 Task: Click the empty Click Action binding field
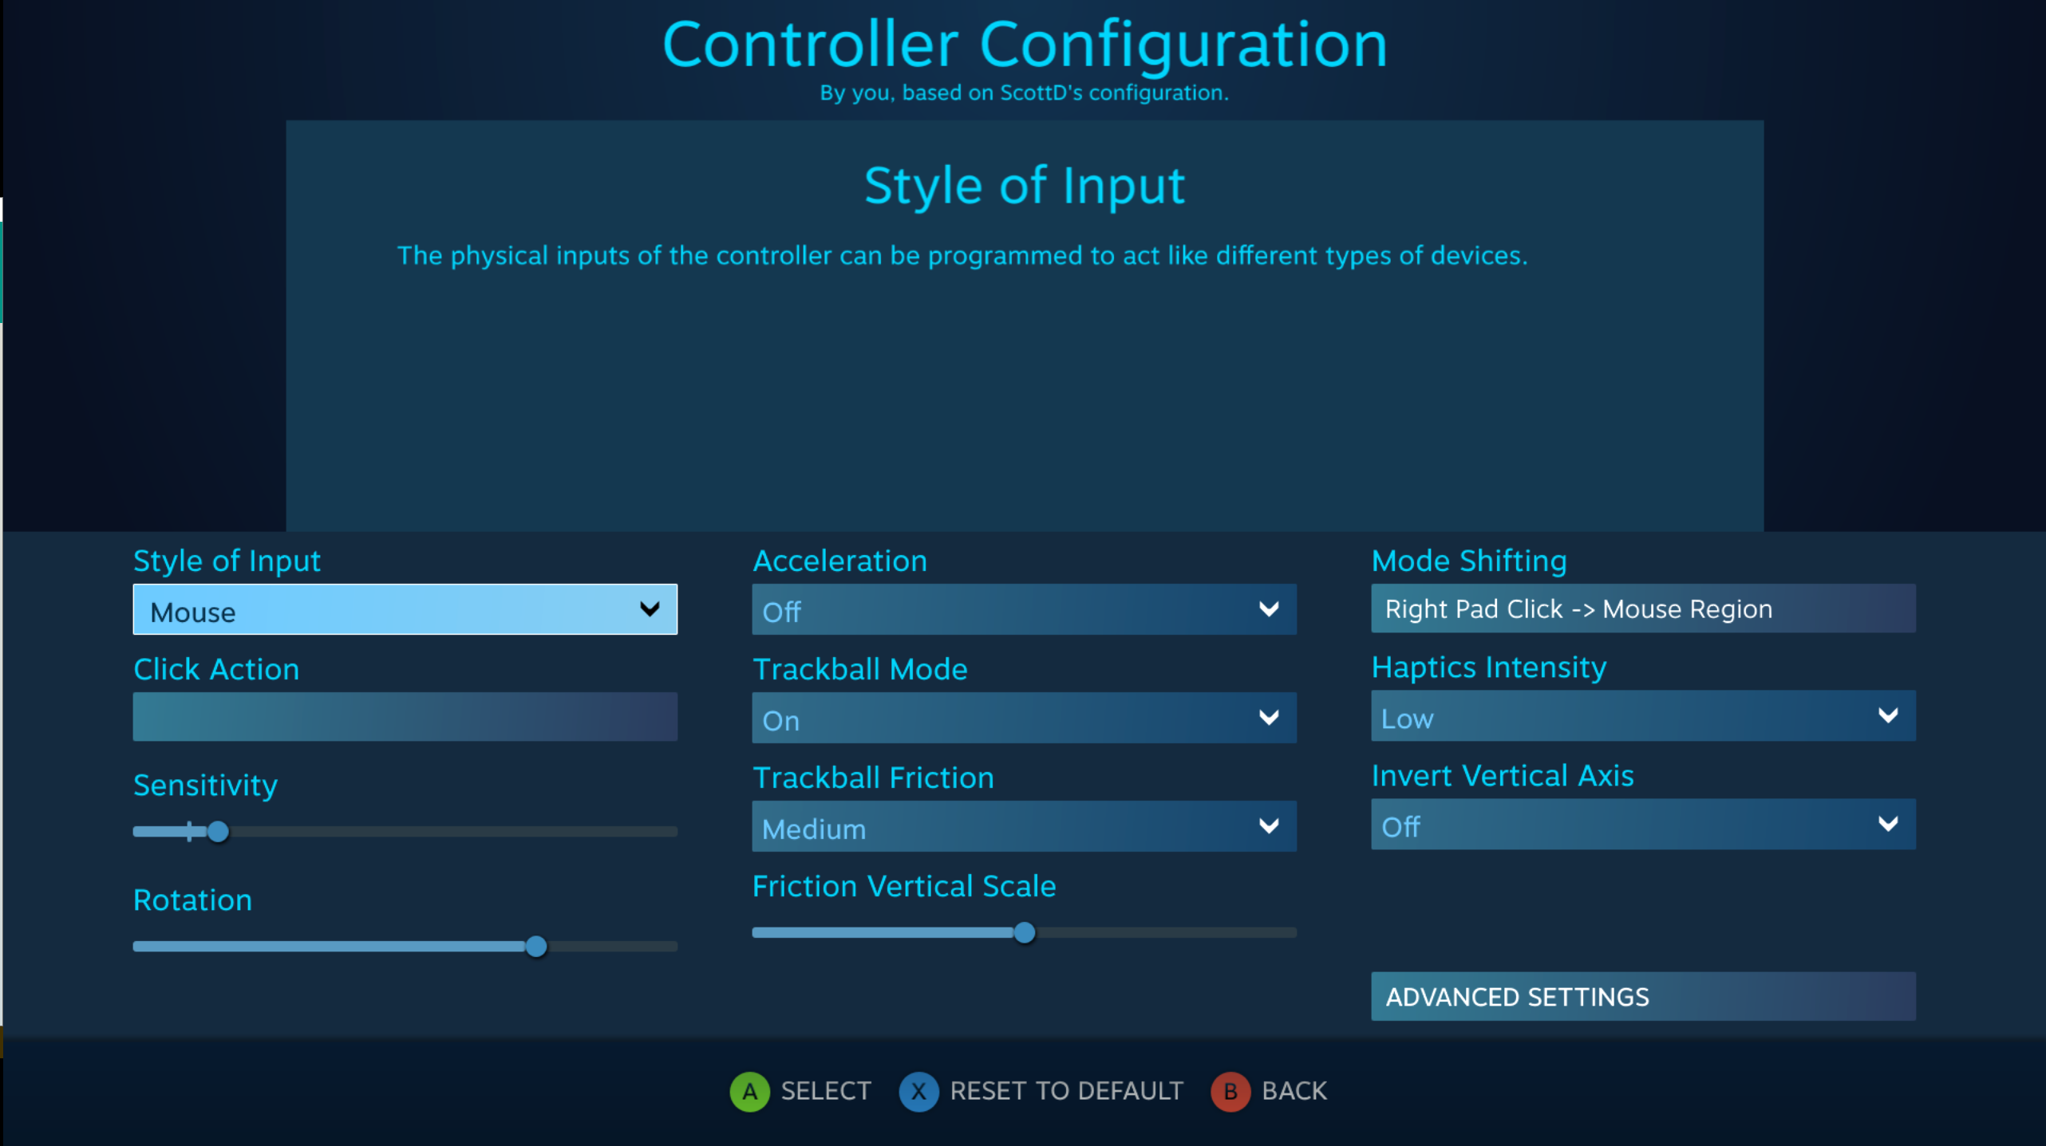pos(405,716)
